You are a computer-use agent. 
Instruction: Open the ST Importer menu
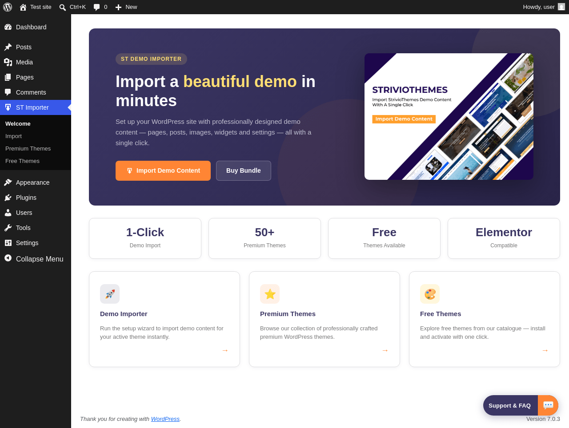coord(36,107)
